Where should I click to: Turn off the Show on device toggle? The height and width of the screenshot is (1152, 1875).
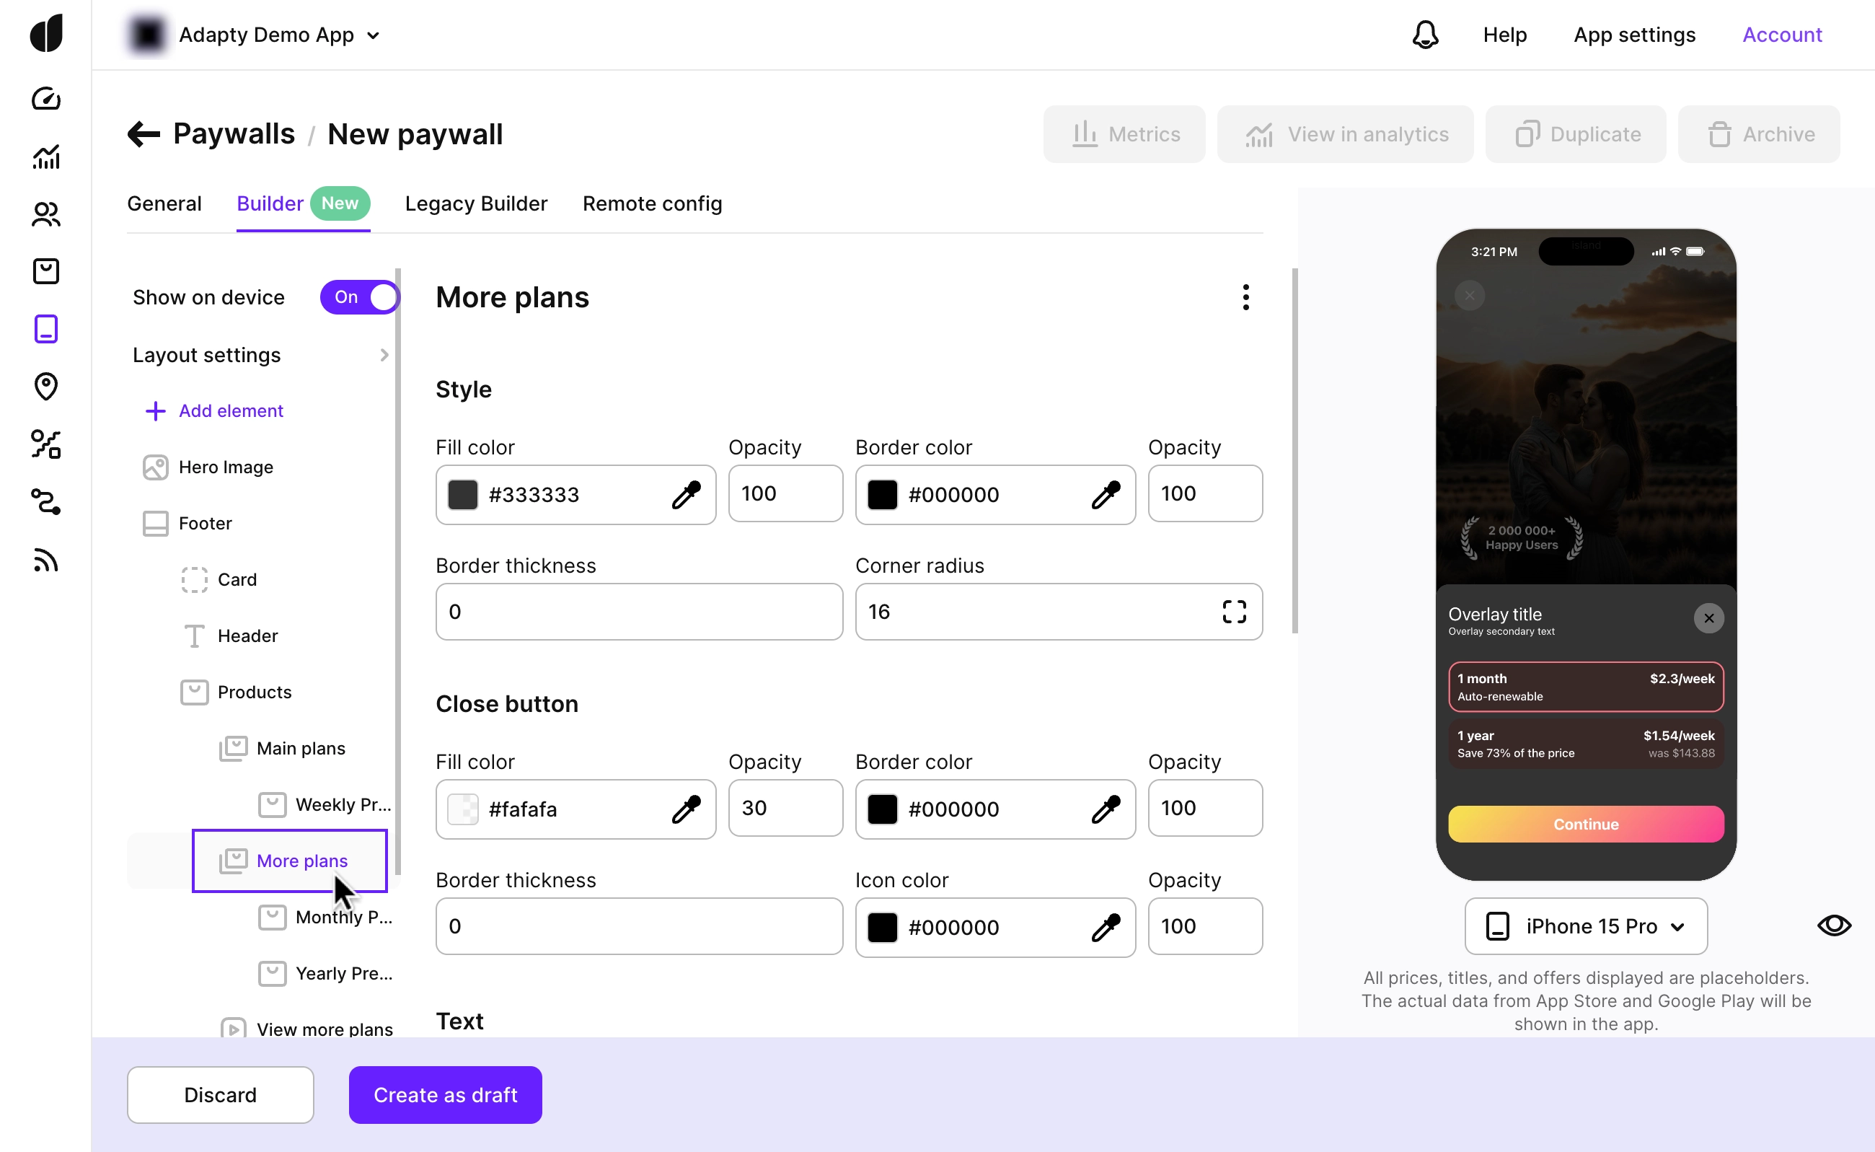coord(359,297)
